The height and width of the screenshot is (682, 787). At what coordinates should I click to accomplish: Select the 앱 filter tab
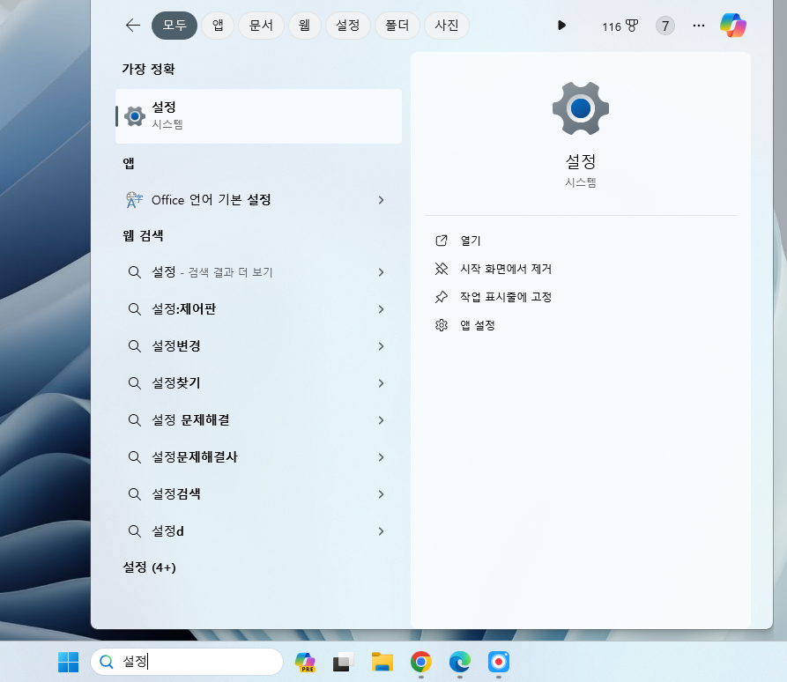pos(218,25)
